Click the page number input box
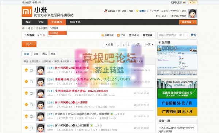 click(130, 44)
